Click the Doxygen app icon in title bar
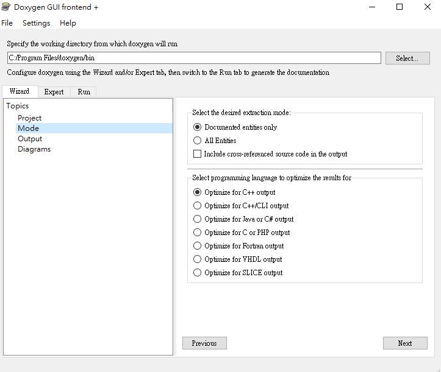441x372 pixels. click(x=5, y=7)
